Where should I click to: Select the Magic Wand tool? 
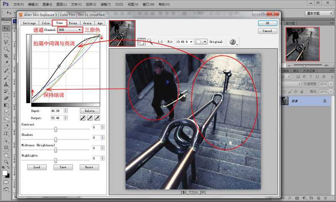pyautogui.click(x=6, y=49)
